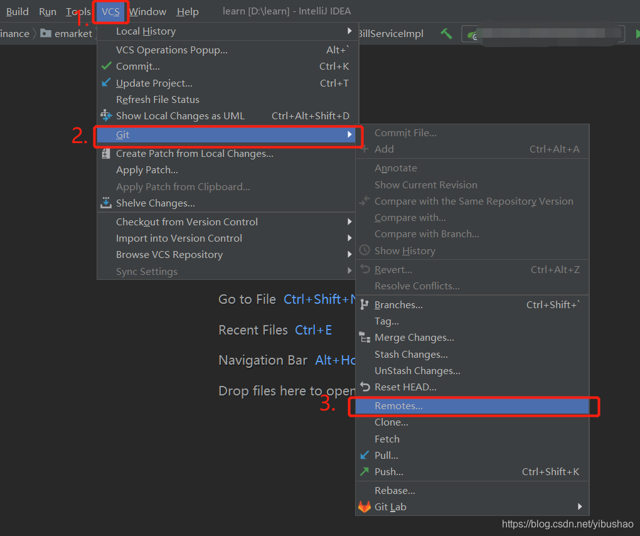640x536 pixels.
Task: Expand Import into Version Control submenu arrow
Action: 349,238
